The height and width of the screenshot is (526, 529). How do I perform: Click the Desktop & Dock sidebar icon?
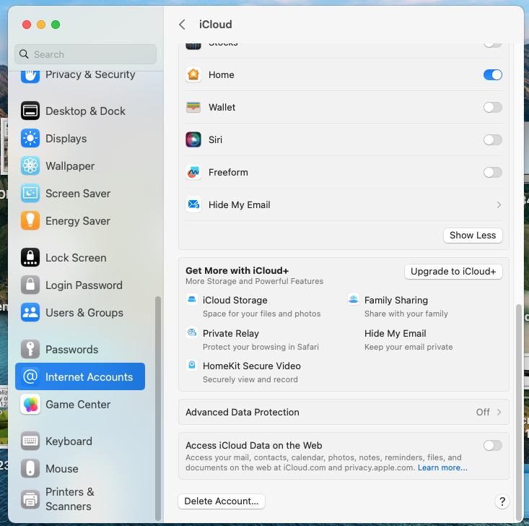coord(30,111)
